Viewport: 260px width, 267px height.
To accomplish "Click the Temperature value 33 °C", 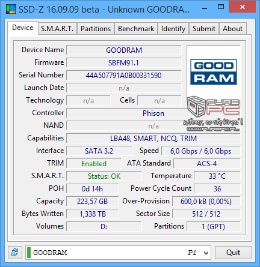I will coord(217,176).
